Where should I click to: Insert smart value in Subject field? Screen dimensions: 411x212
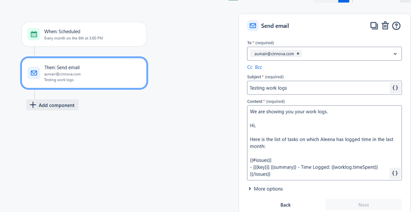click(x=395, y=88)
